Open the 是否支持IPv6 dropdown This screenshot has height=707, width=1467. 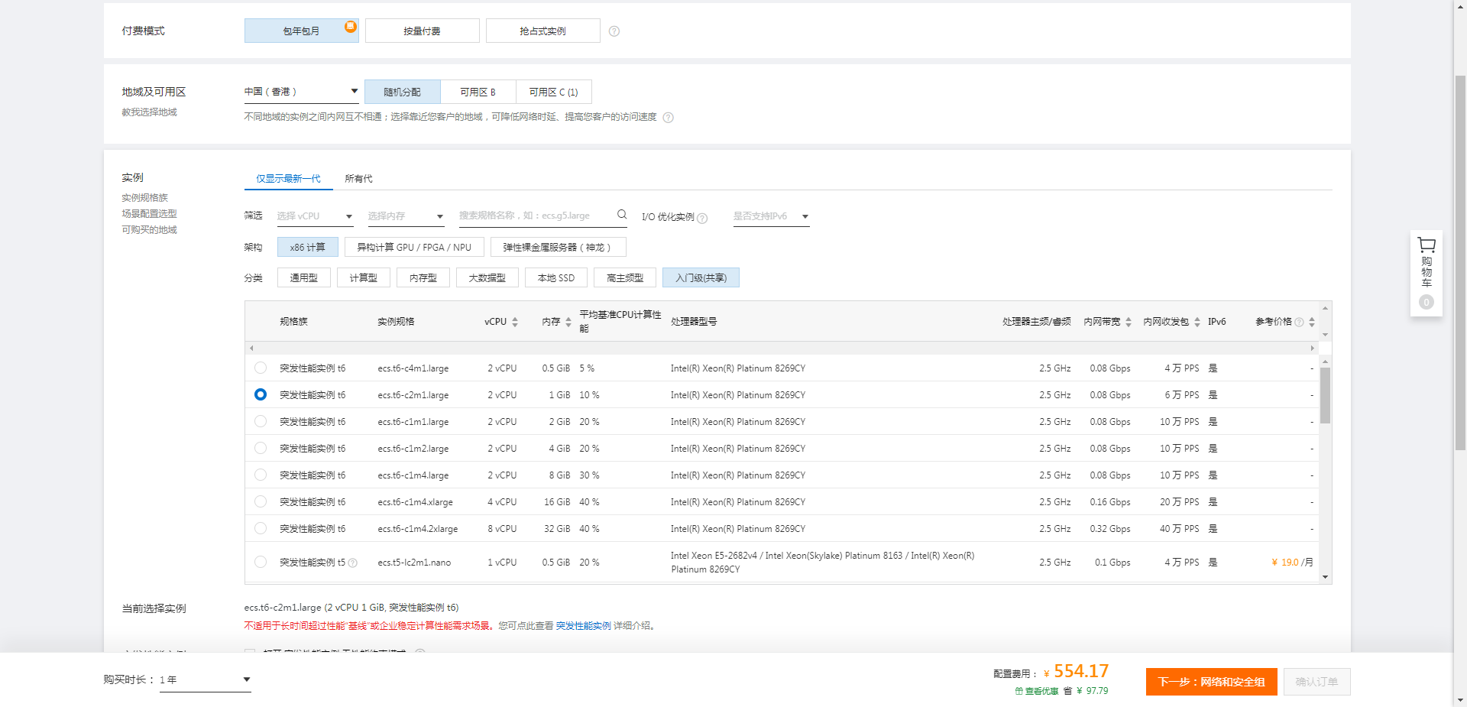pyautogui.click(x=771, y=216)
